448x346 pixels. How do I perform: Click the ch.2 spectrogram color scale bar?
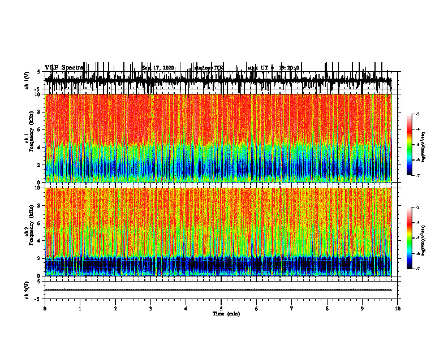pos(410,238)
